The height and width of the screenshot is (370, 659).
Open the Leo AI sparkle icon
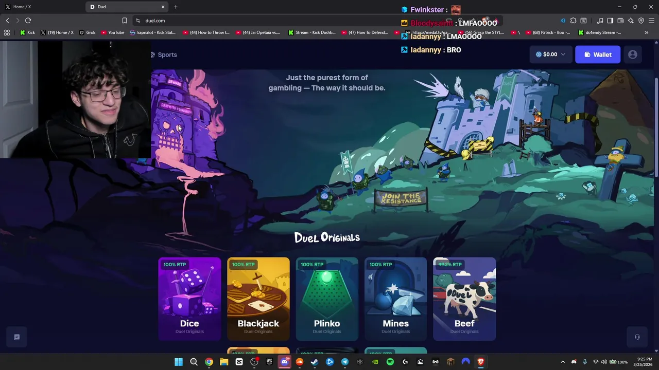(631, 21)
